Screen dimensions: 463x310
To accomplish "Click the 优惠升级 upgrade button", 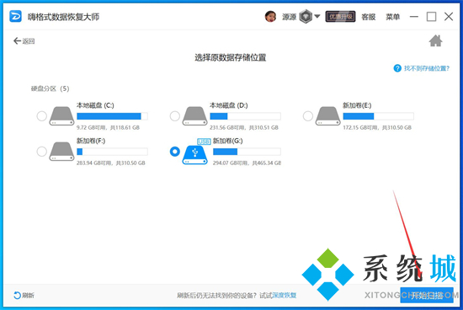I will [x=340, y=17].
